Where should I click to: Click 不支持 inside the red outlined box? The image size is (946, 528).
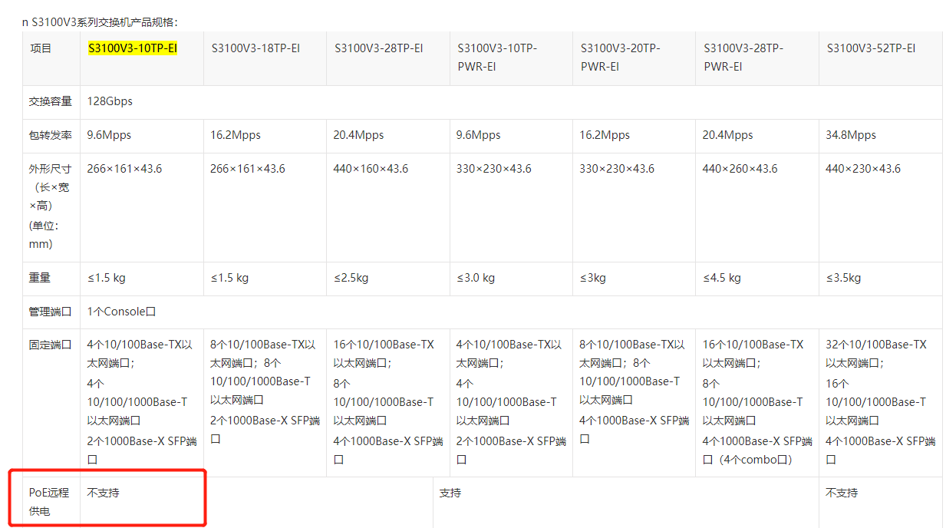point(103,493)
